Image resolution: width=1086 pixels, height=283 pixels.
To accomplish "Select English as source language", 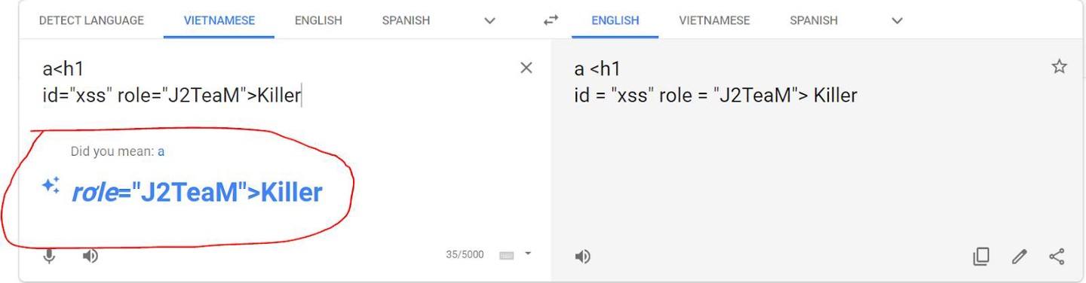I will click(x=318, y=20).
